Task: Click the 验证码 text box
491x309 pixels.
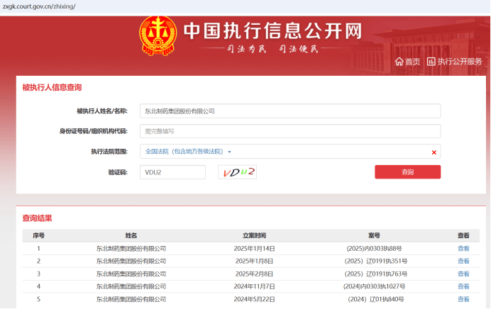Action: (172, 172)
